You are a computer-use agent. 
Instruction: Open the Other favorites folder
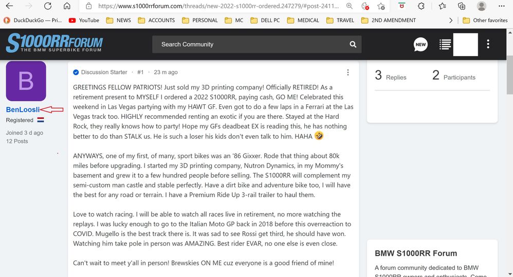(485, 20)
